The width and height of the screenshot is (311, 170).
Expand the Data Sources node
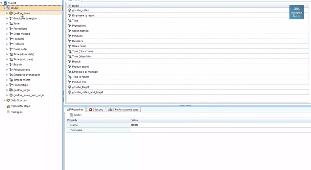pyautogui.click(x=4, y=101)
